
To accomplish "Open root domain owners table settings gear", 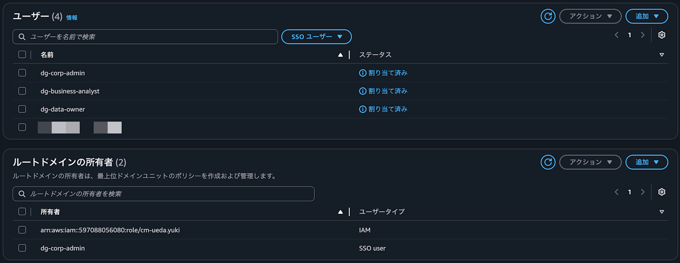I will click(662, 192).
